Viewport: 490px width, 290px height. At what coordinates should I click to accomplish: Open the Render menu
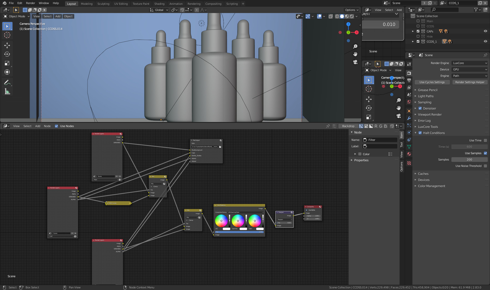30,3
